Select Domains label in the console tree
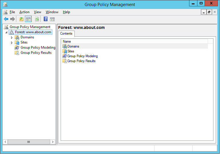 point(27,37)
